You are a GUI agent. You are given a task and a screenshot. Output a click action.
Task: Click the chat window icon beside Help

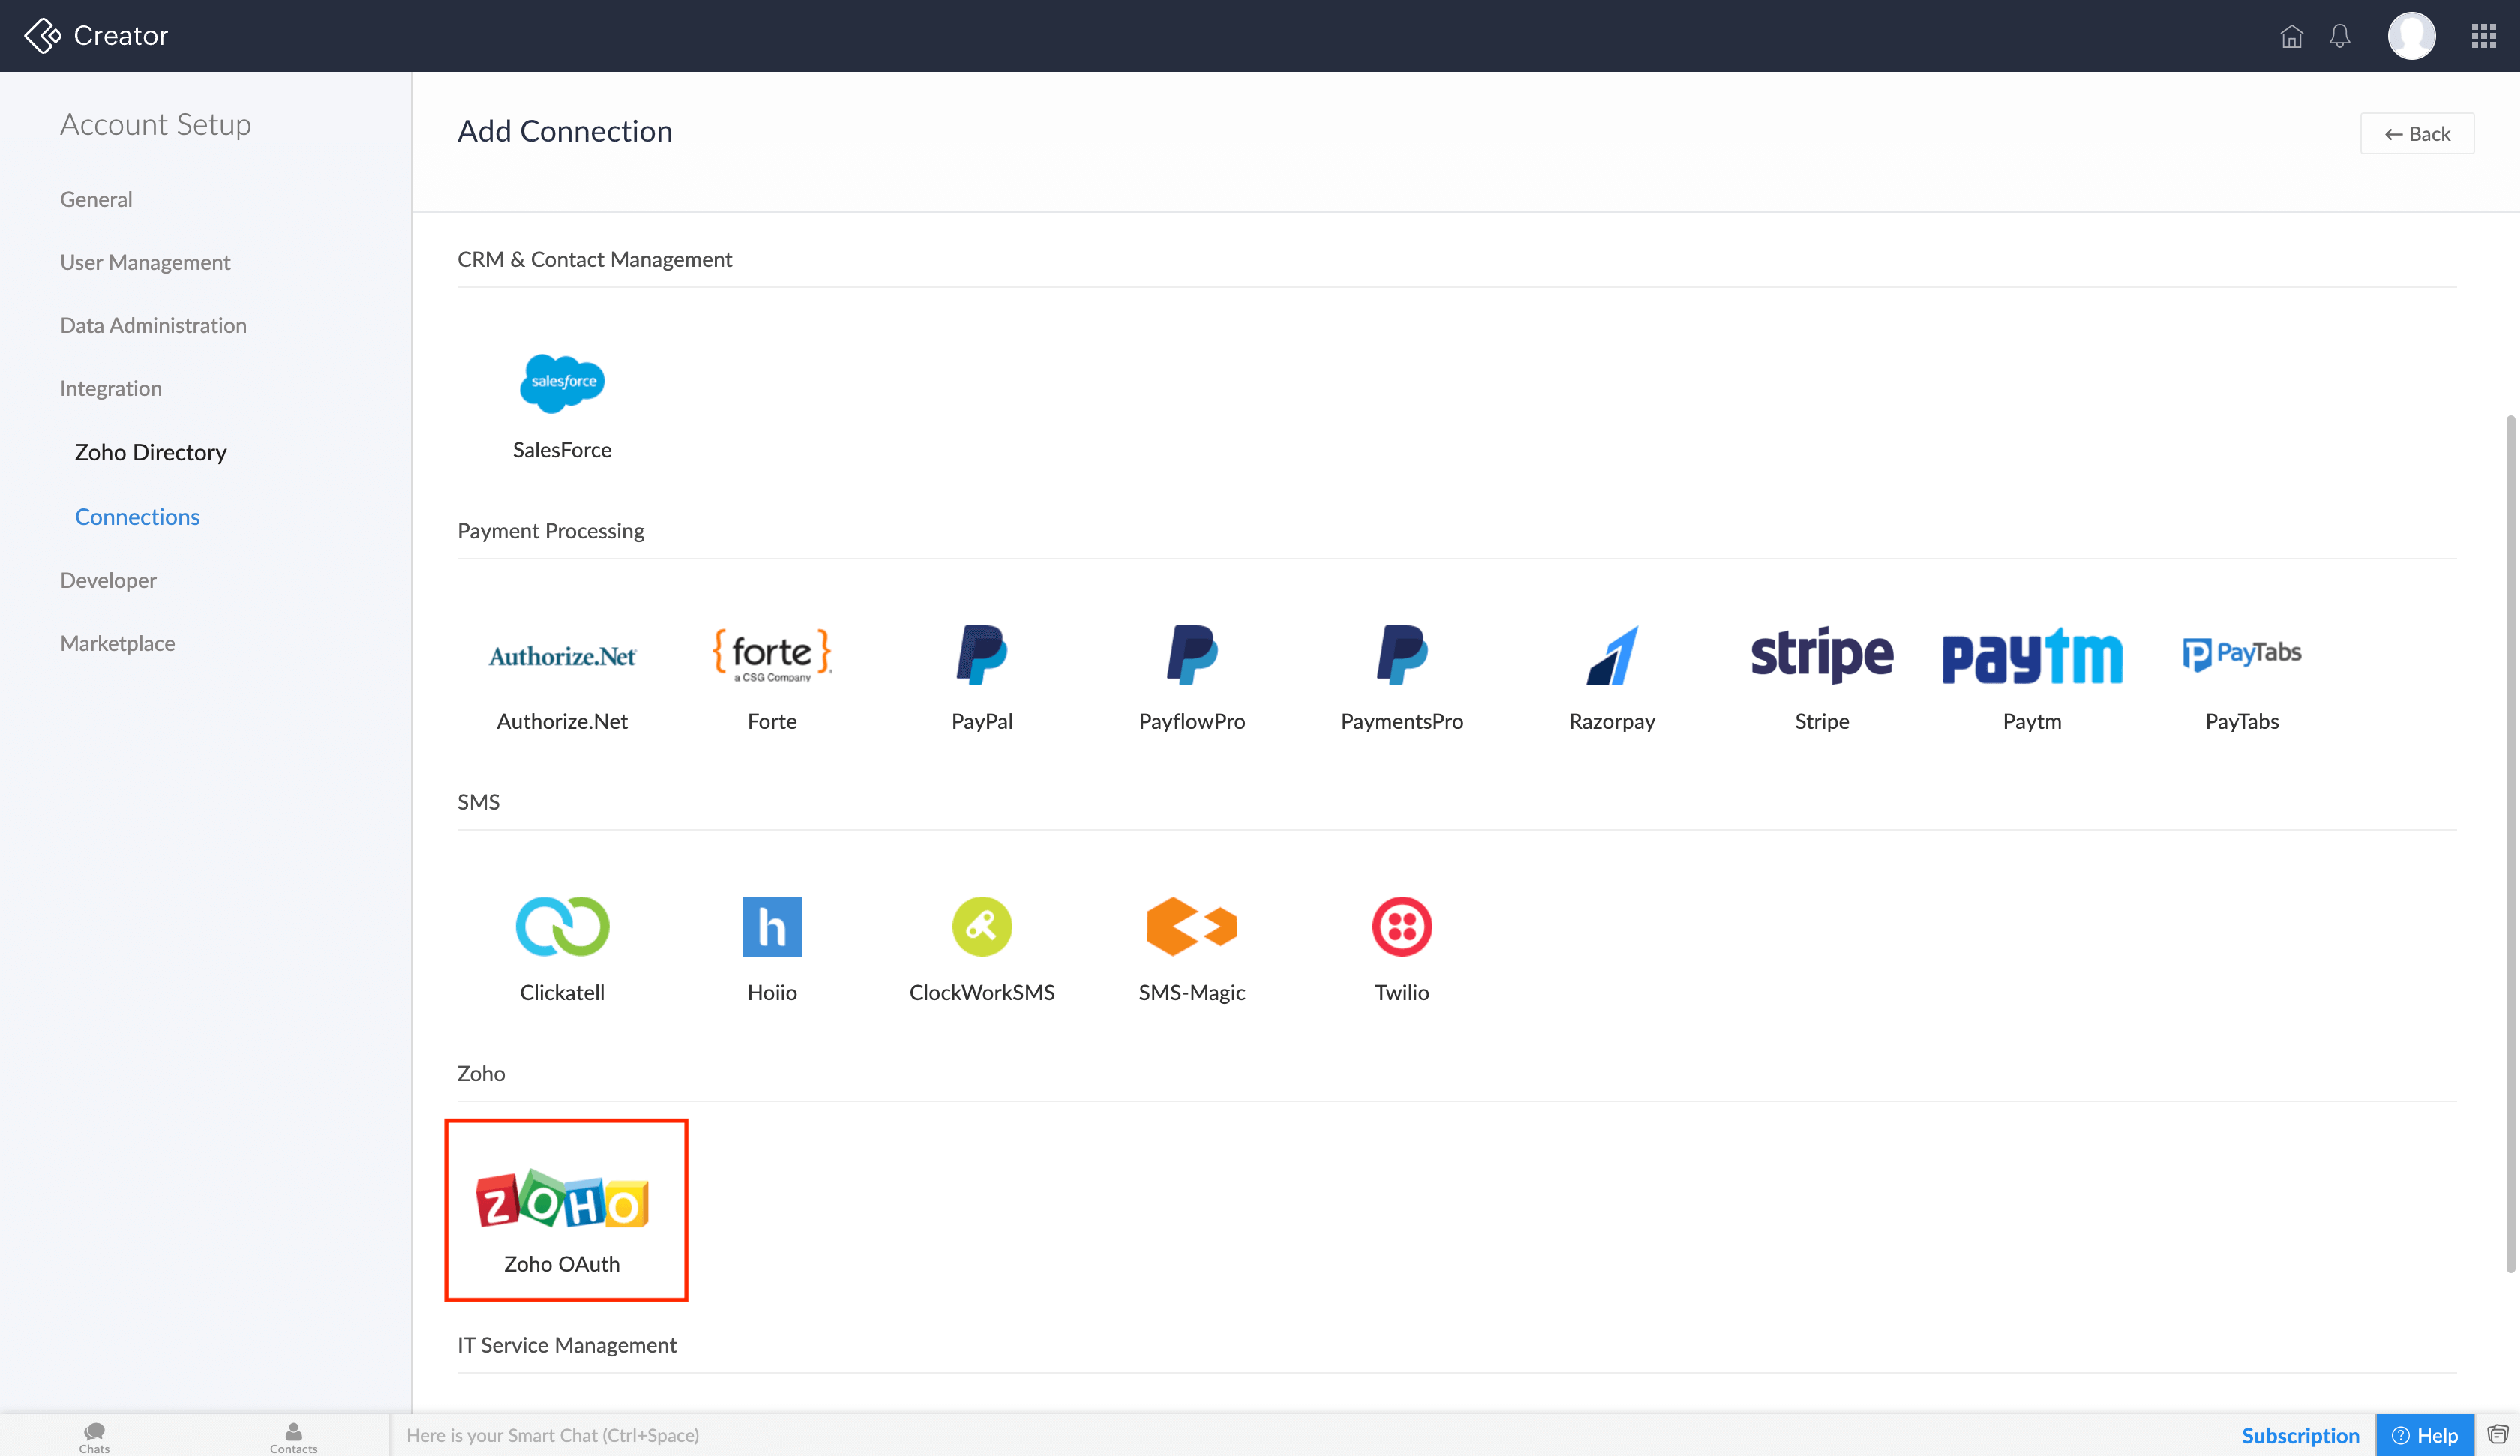click(2497, 1434)
